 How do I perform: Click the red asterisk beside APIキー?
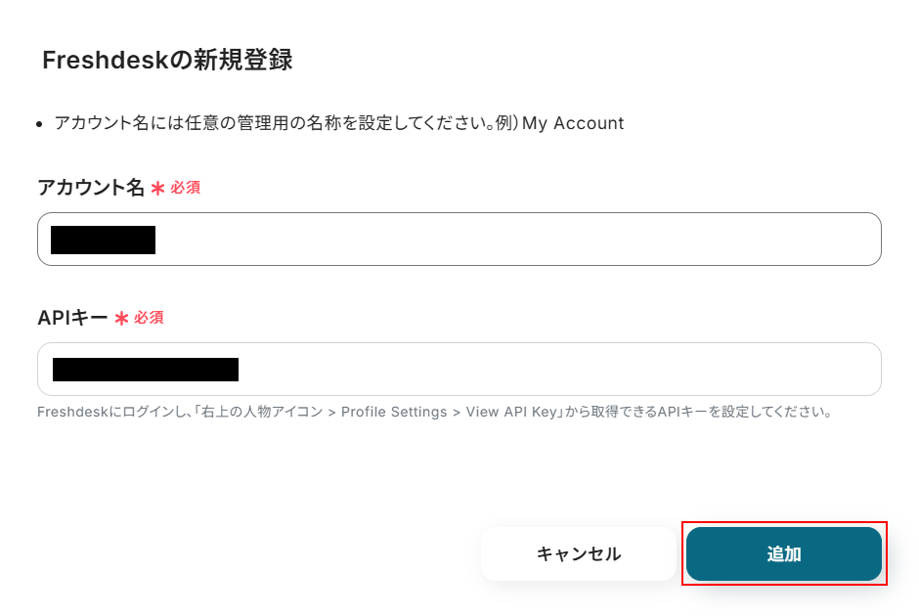click(x=122, y=319)
